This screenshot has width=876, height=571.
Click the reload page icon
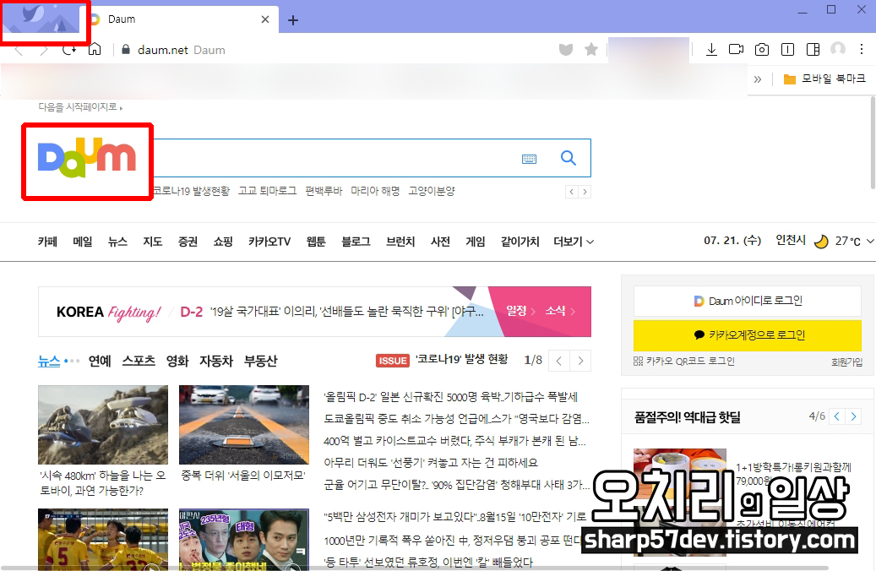pyautogui.click(x=69, y=50)
